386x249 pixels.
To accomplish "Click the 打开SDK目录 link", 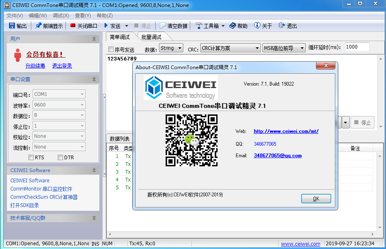I will (x=25, y=205).
